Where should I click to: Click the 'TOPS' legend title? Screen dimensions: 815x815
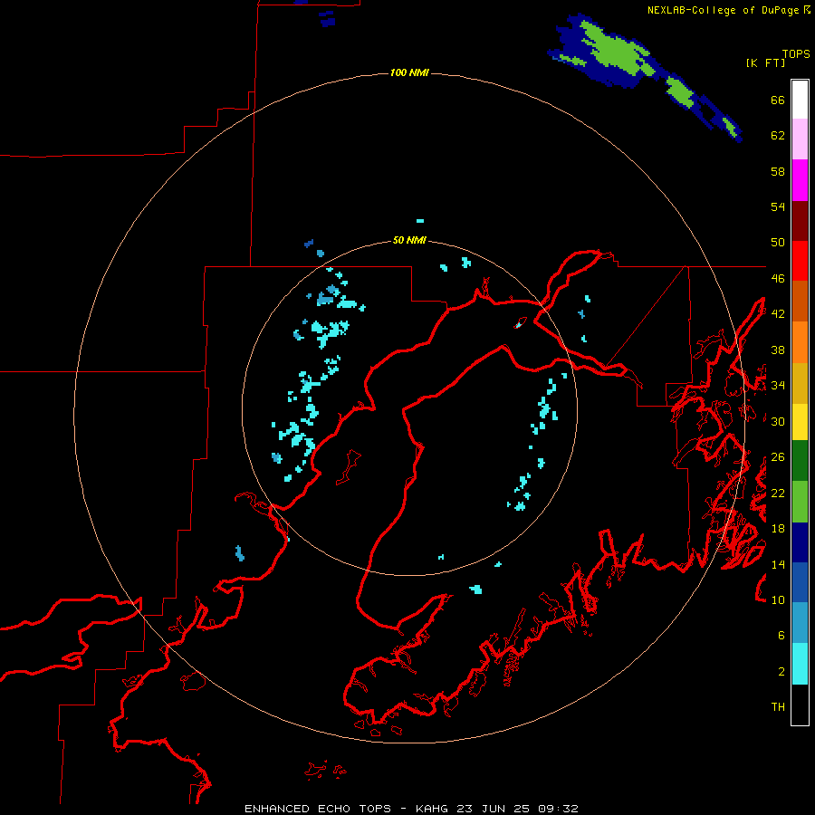point(796,54)
